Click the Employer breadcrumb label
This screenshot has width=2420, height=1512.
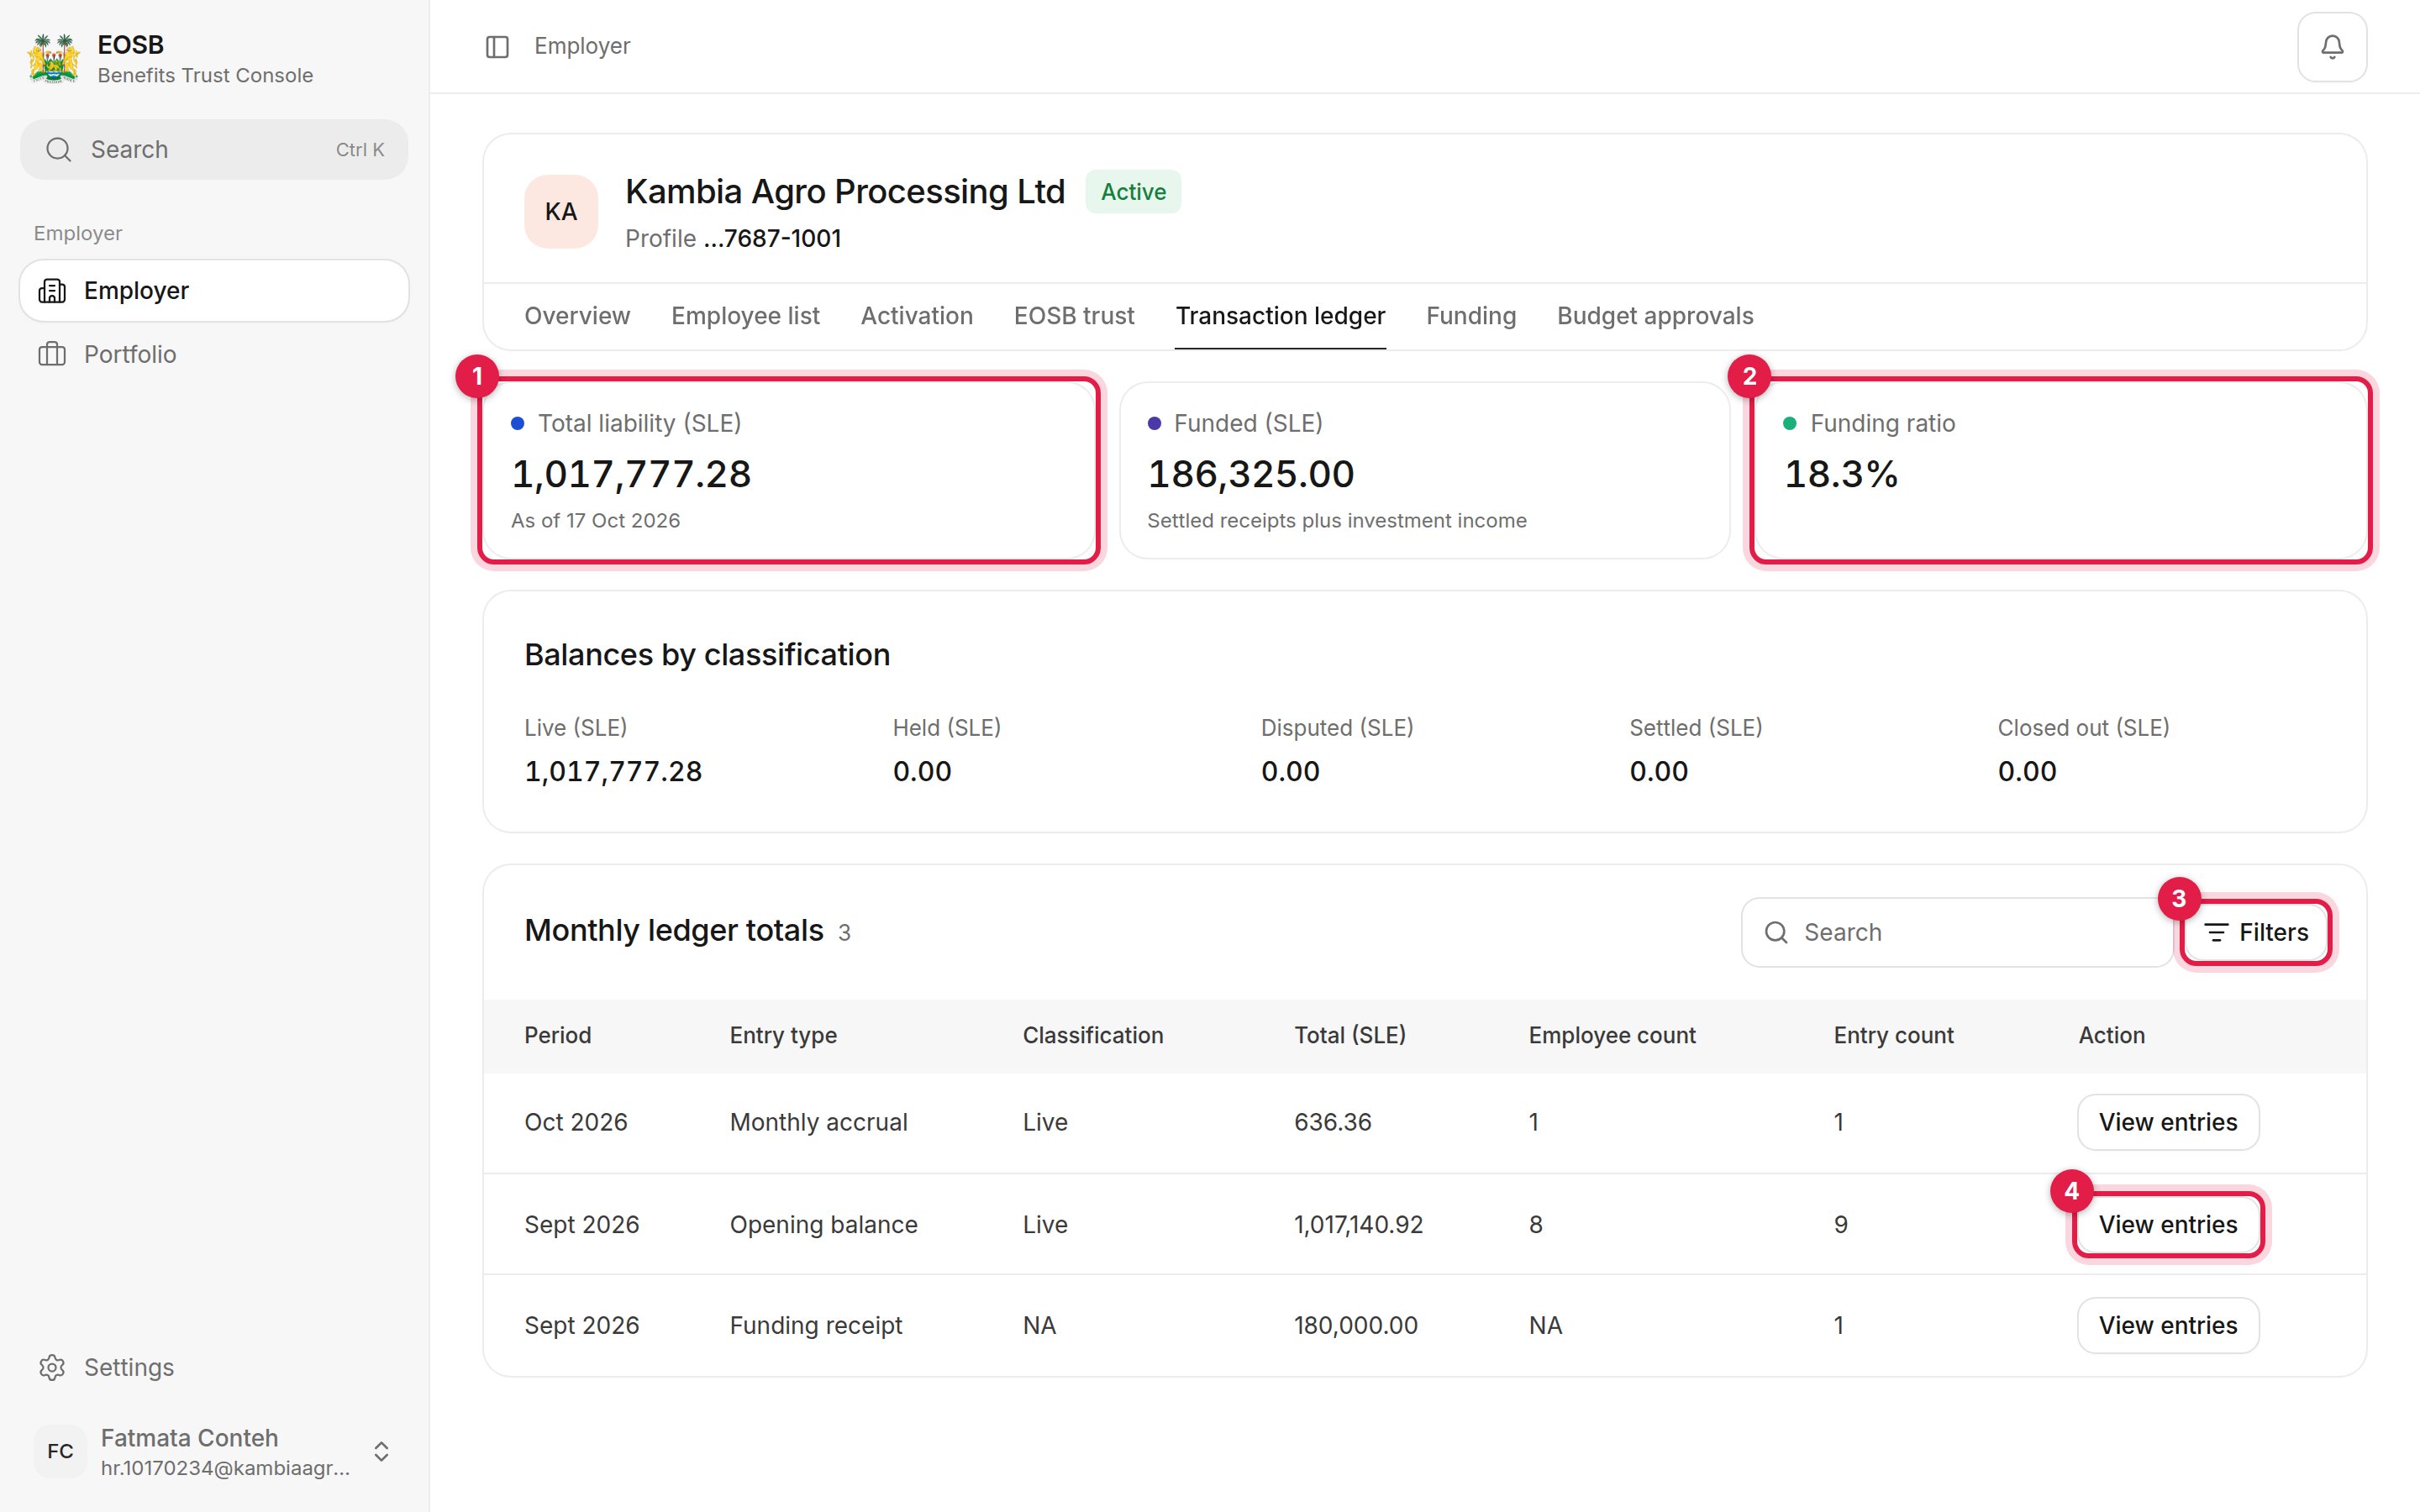582,46
